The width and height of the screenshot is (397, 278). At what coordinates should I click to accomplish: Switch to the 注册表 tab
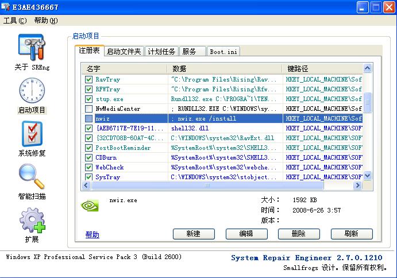tap(89, 51)
